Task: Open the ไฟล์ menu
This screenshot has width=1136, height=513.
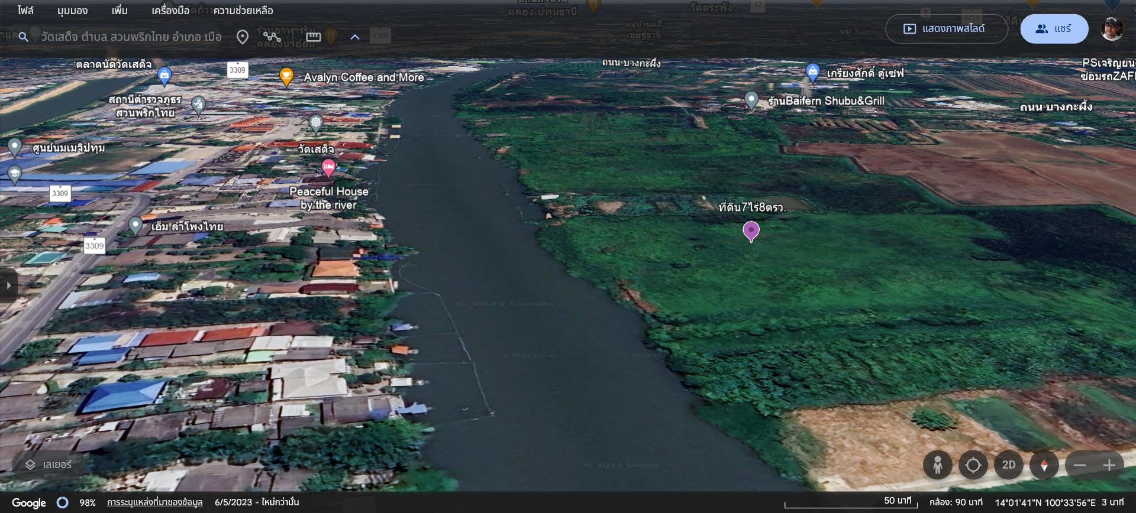Action: [x=25, y=11]
